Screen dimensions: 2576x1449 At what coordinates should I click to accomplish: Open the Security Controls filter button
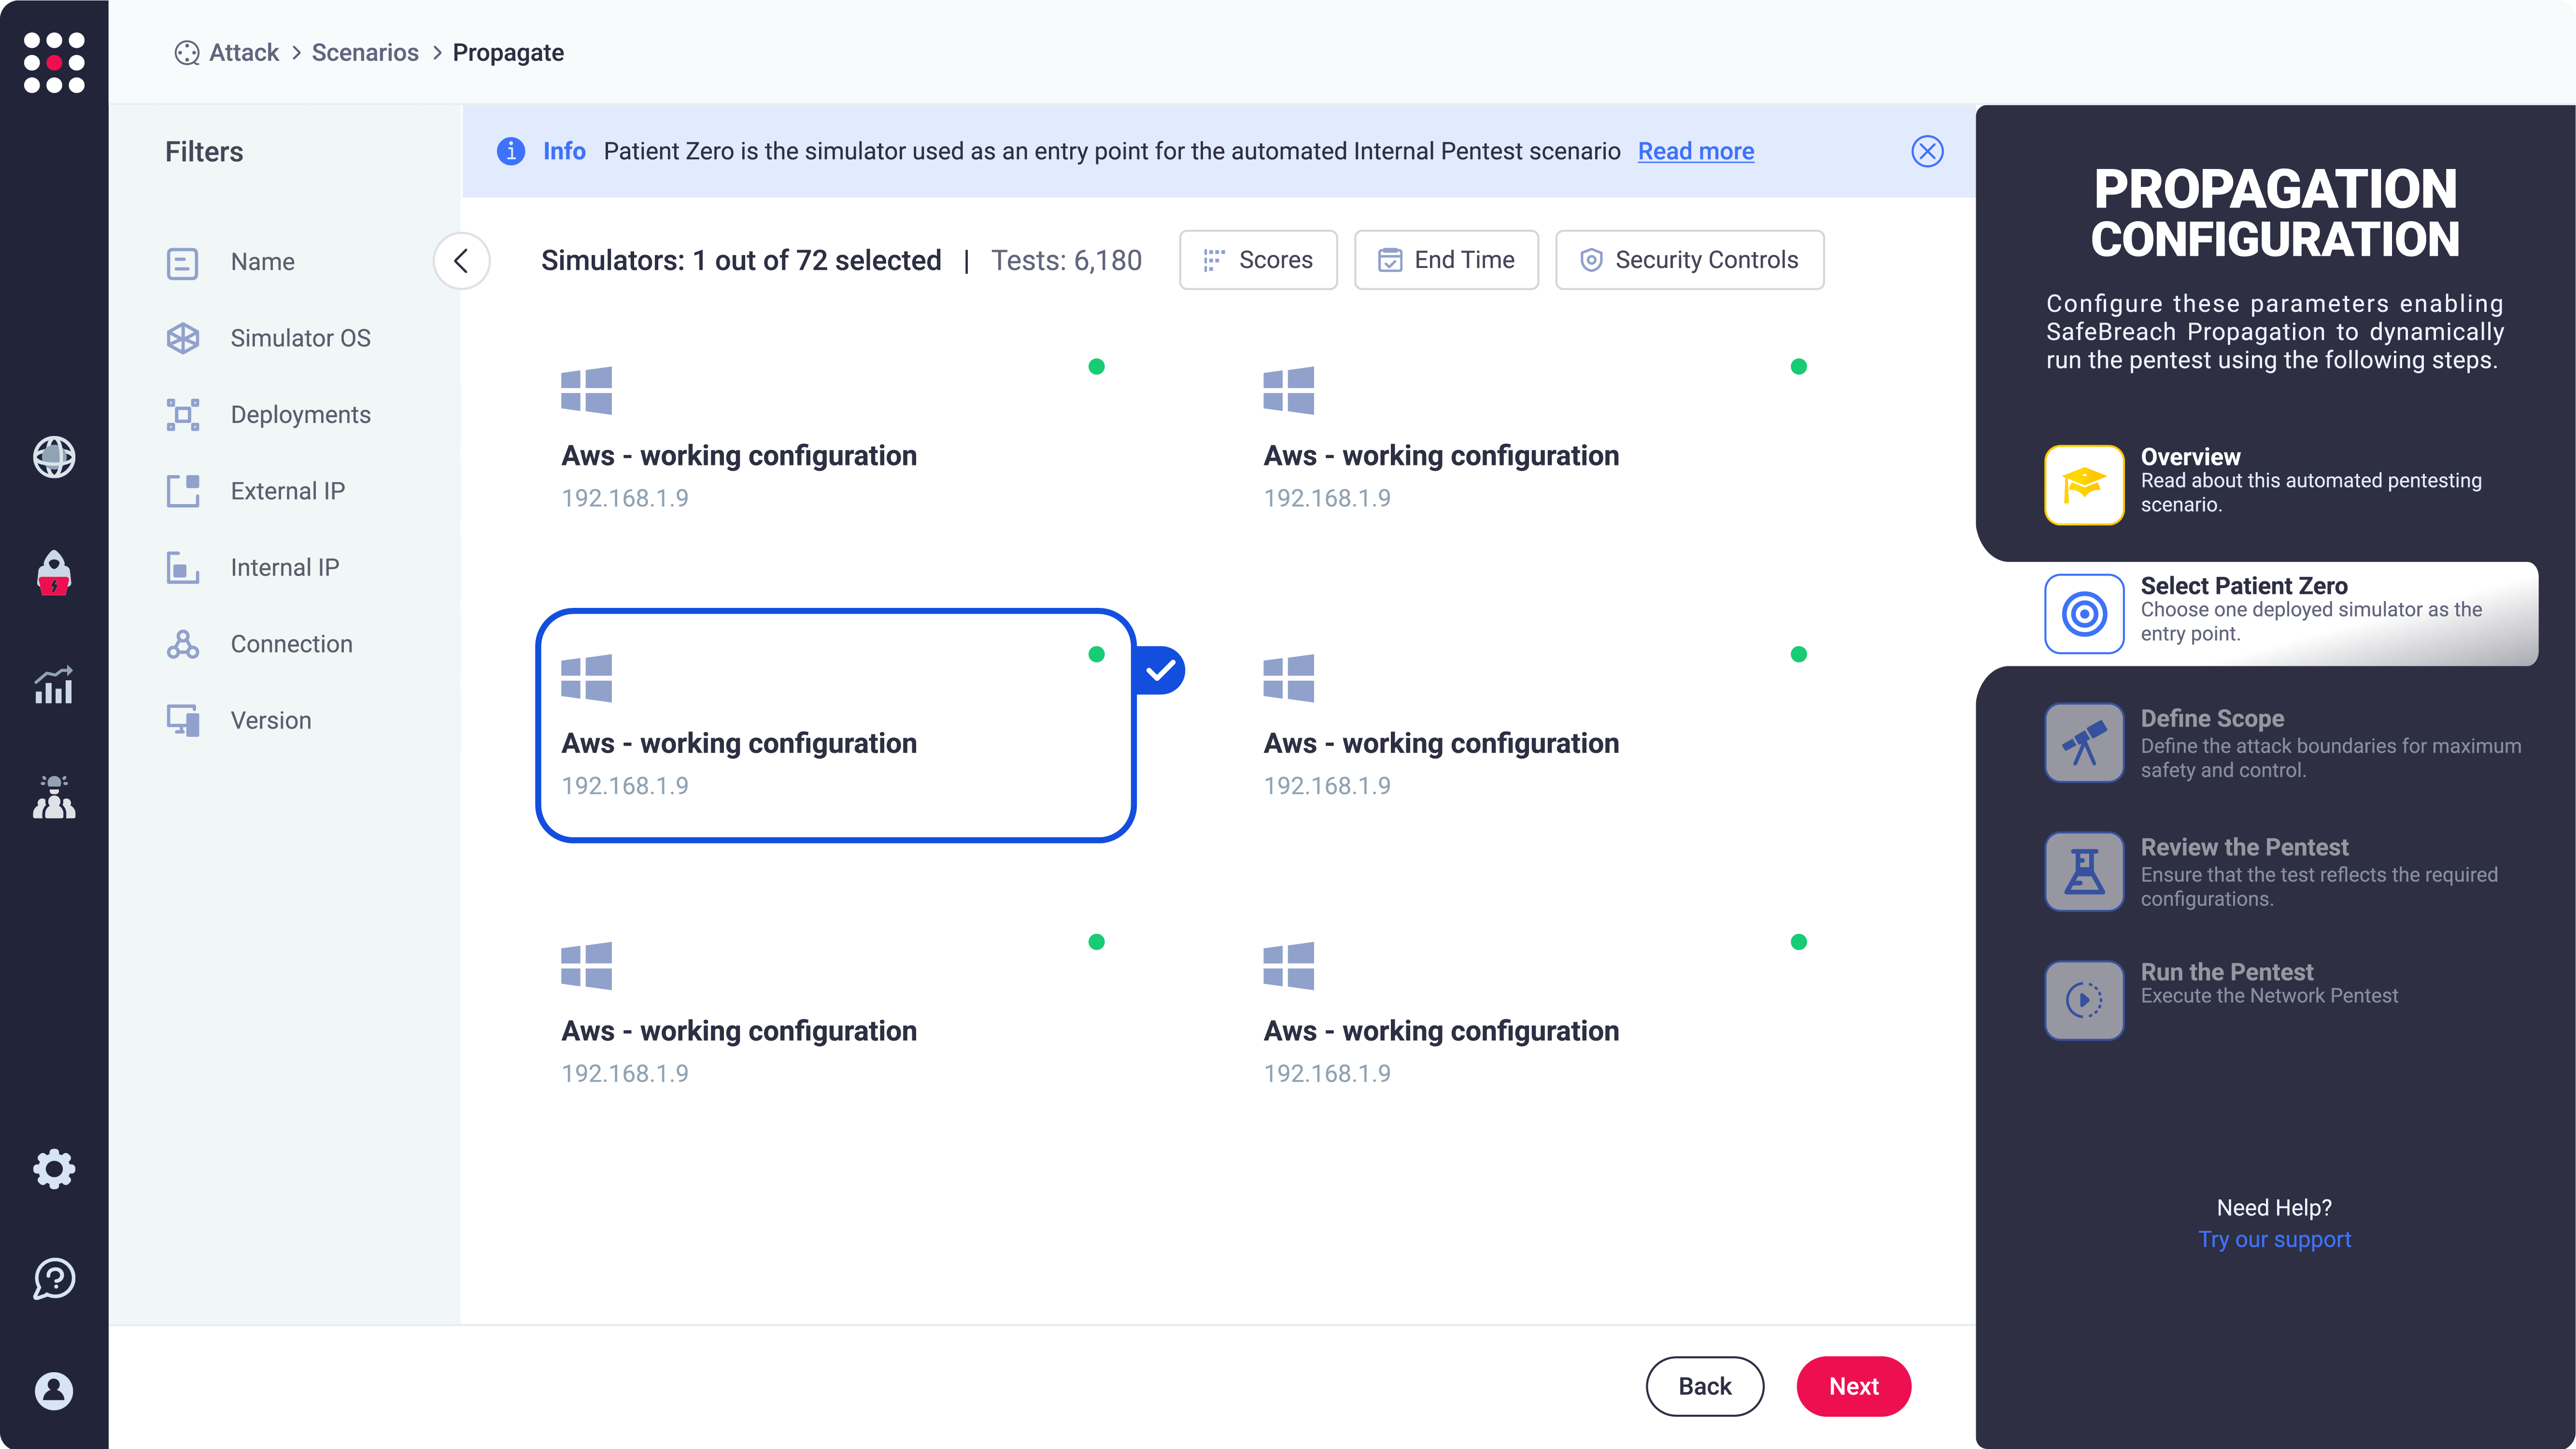pyautogui.click(x=1689, y=260)
